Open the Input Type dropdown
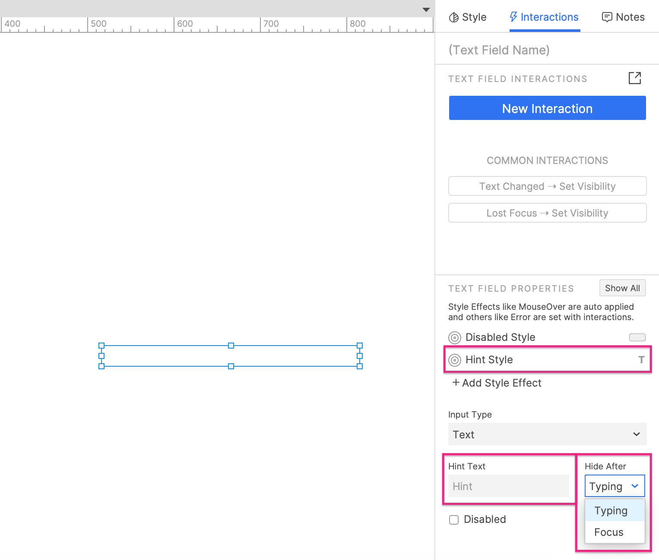The height and width of the screenshot is (560, 659). [x=547, y=434]
